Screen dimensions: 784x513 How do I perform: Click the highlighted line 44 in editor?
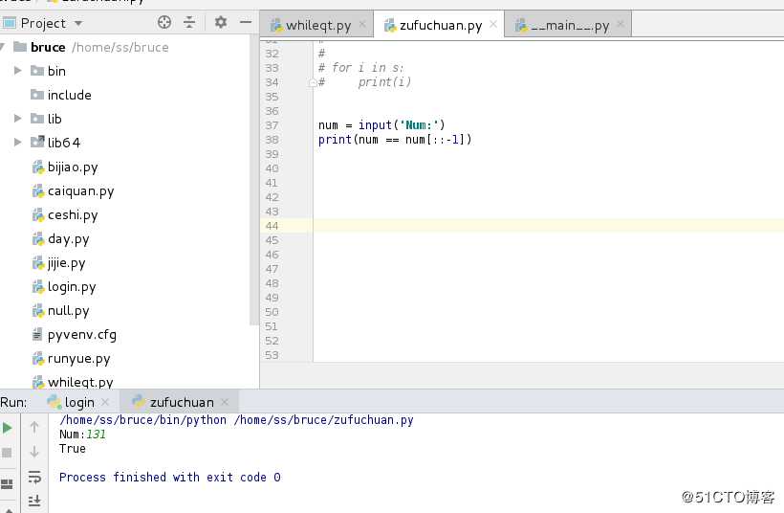(x=549, y=226)
